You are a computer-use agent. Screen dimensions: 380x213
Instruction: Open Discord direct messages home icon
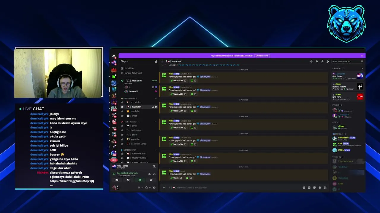pos(114,56)
